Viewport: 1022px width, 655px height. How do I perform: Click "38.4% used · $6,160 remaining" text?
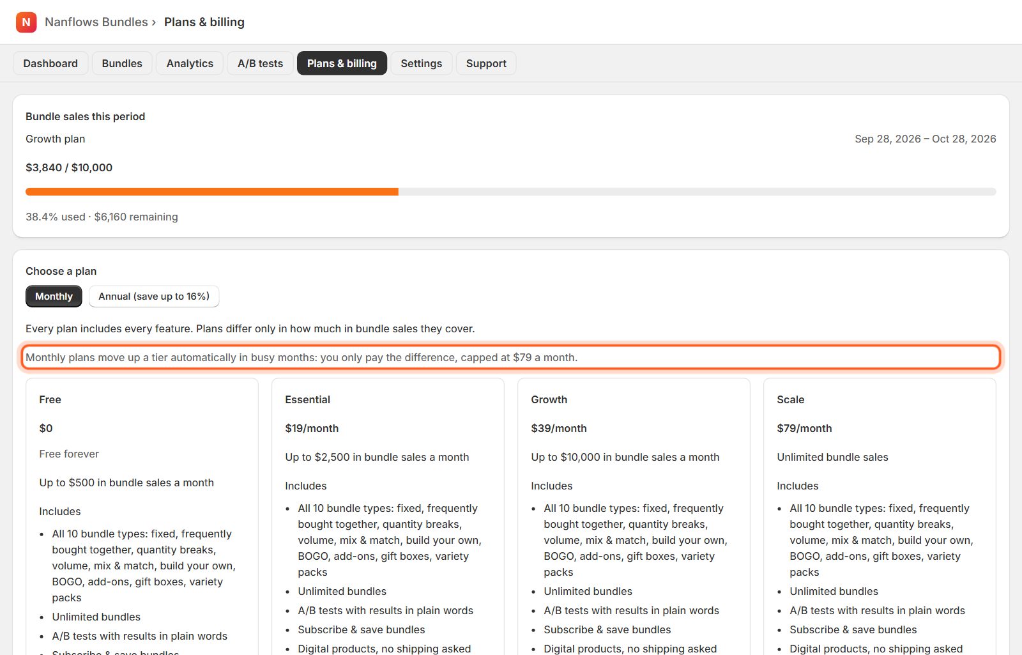click(x=102, y=217)
